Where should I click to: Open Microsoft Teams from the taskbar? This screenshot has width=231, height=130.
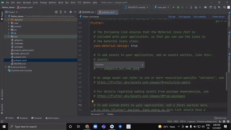pyautogui.click(x=104, y=127)
